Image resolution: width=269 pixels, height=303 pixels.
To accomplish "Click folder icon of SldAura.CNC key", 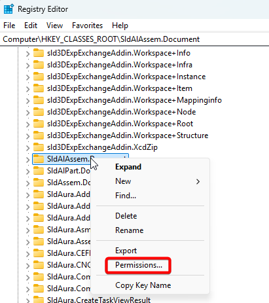I will (x=39, y=265).
